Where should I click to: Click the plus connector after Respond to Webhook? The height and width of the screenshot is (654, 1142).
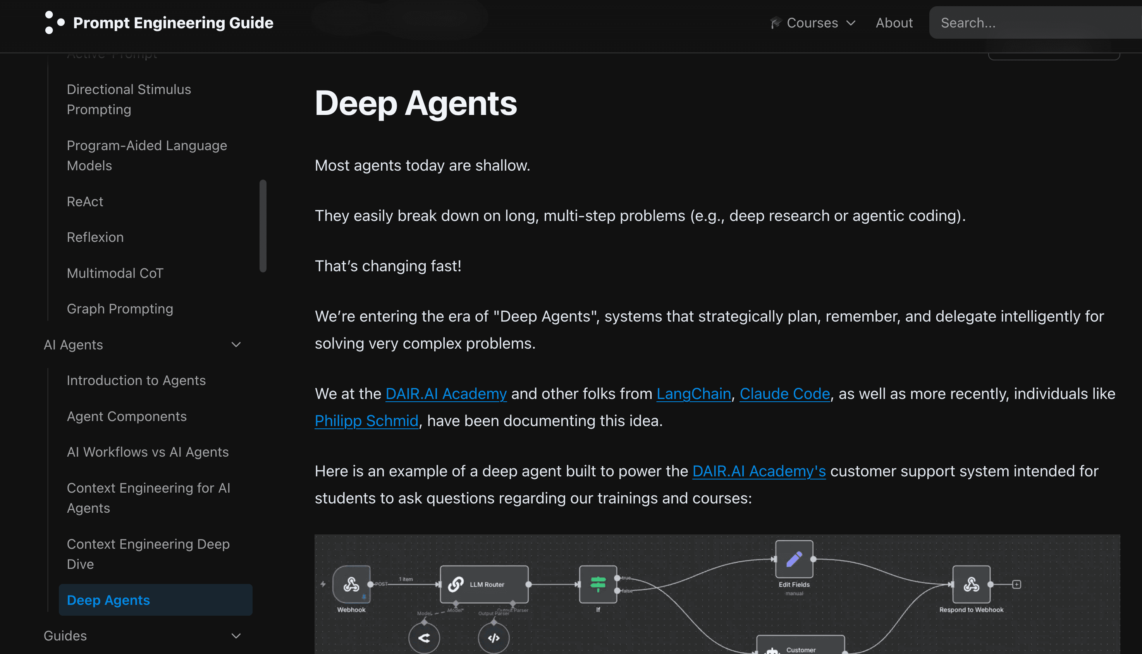tap(1016, 584)
